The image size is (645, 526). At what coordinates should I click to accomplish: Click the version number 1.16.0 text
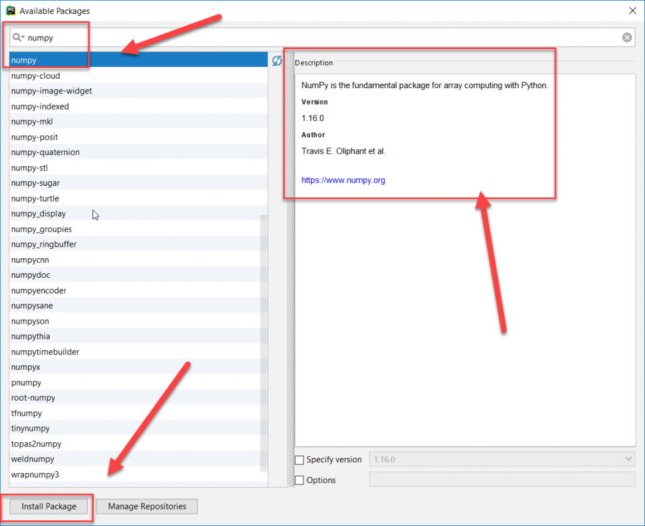tap(312, 118)
